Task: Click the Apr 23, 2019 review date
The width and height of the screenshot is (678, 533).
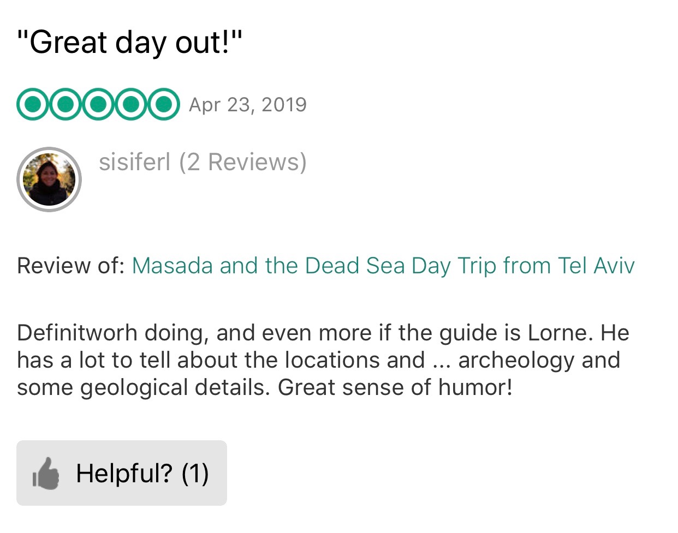Action: pyautogui.click(x=248, y=105)
